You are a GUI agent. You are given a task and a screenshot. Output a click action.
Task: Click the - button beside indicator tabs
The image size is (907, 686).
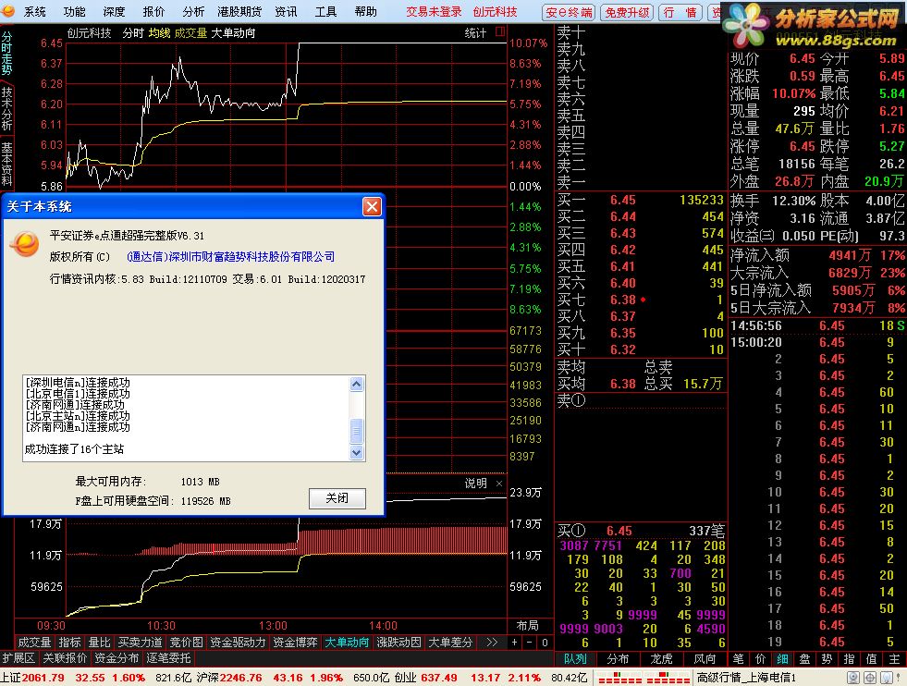pyautogui.click(x=529, y=643)
